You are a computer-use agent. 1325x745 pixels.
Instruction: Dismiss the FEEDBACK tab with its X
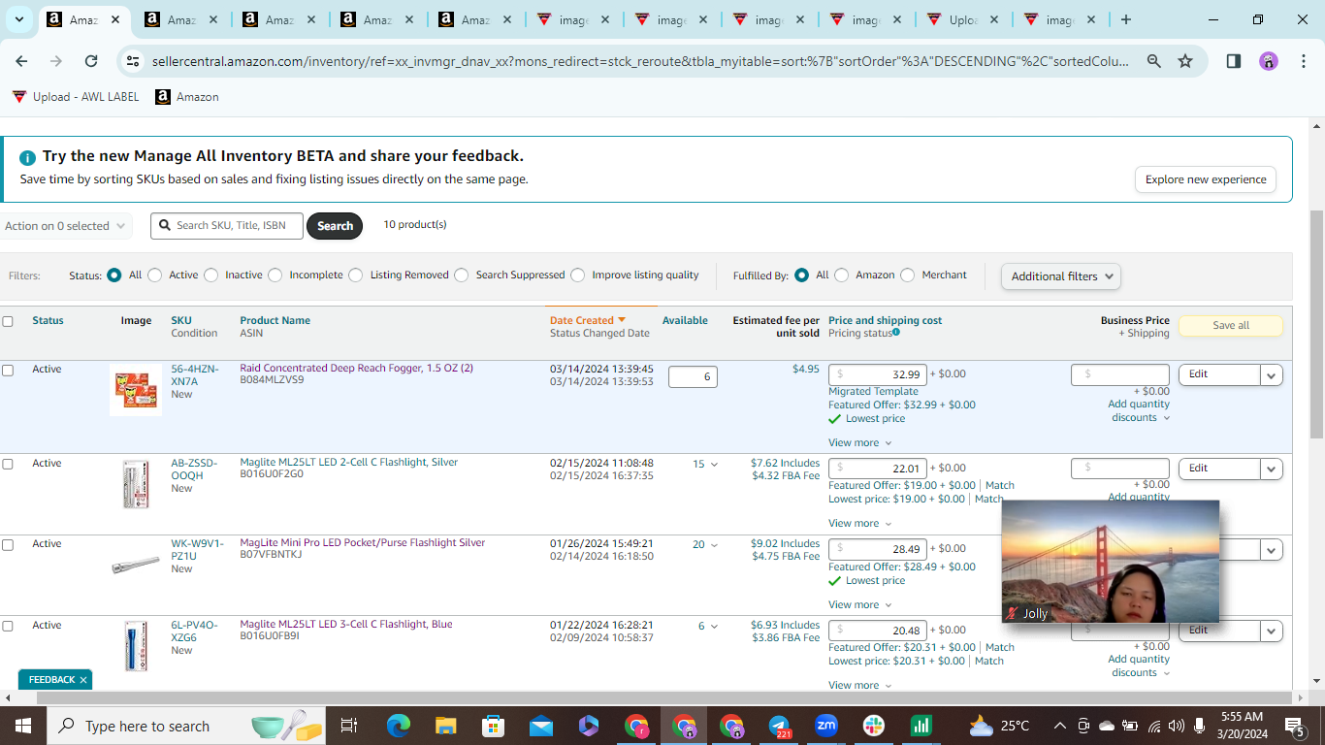point(83,680)
